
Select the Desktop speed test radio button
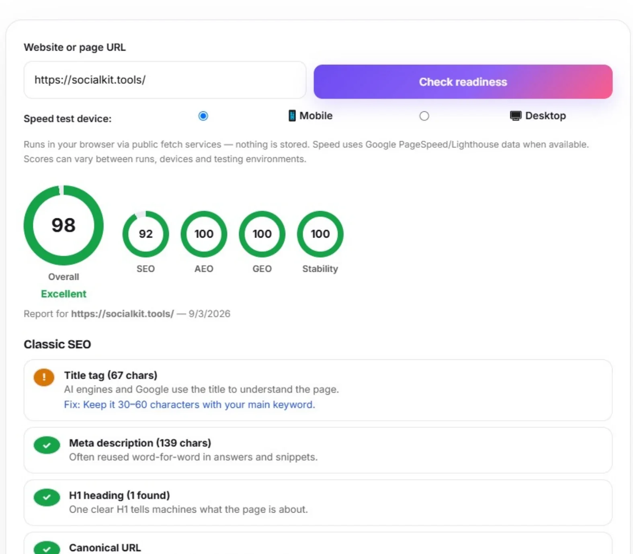[x=424, y=116]
